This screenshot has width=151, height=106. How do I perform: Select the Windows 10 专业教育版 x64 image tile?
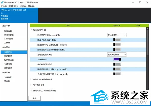click(x=19, y=15)
